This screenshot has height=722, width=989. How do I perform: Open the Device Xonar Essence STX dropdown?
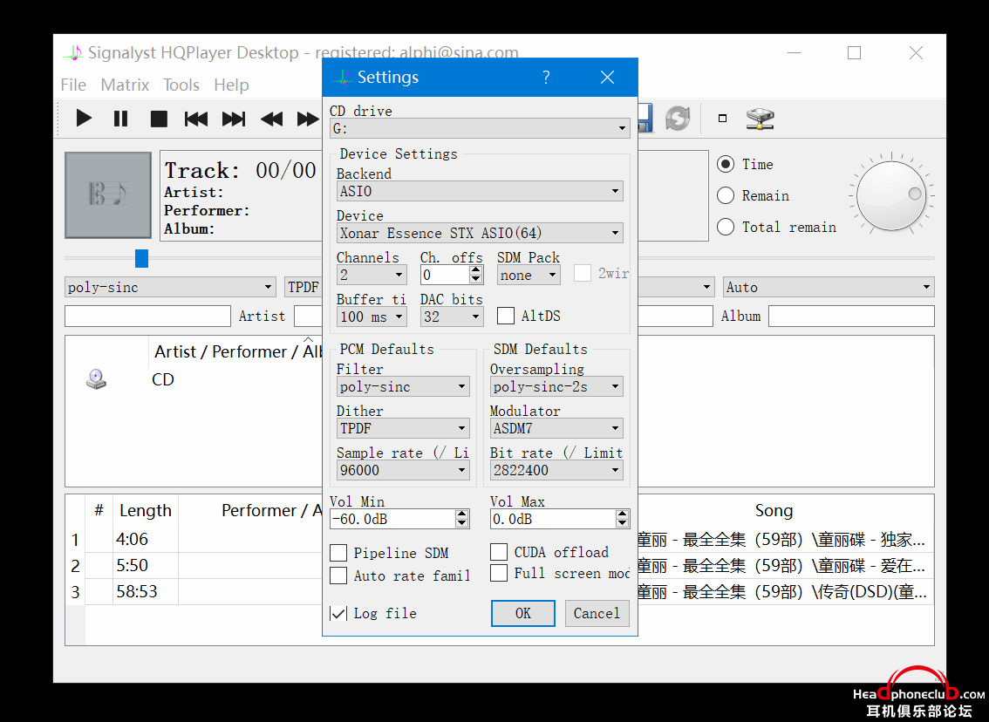click(480, 233)
